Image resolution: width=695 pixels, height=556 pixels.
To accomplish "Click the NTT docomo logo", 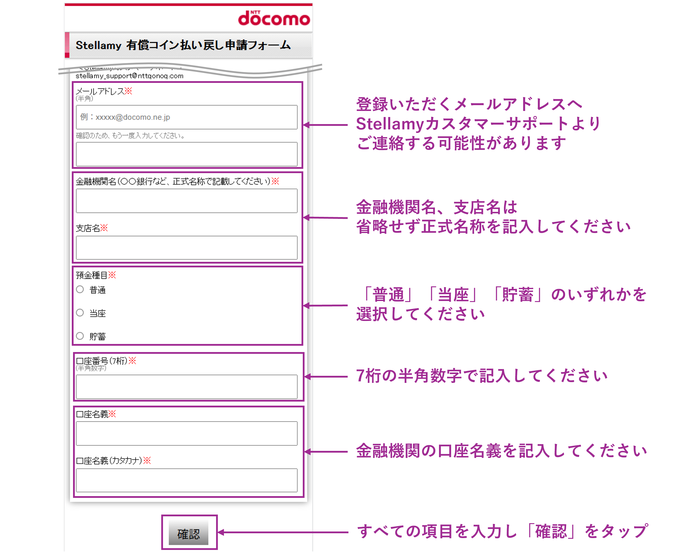I will 274,18.
